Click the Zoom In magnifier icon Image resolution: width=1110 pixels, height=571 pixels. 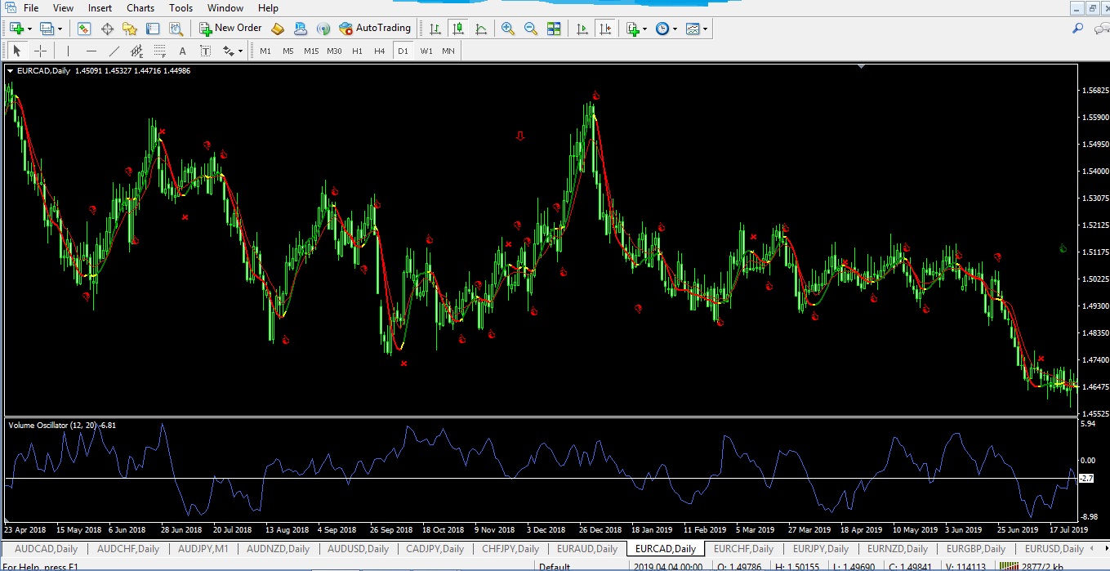[508, 29]
